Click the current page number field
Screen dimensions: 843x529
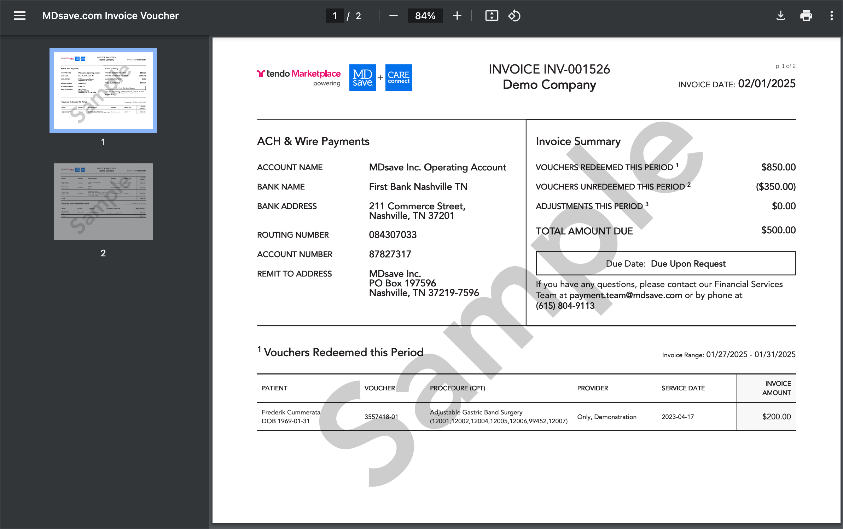[334, 16]
